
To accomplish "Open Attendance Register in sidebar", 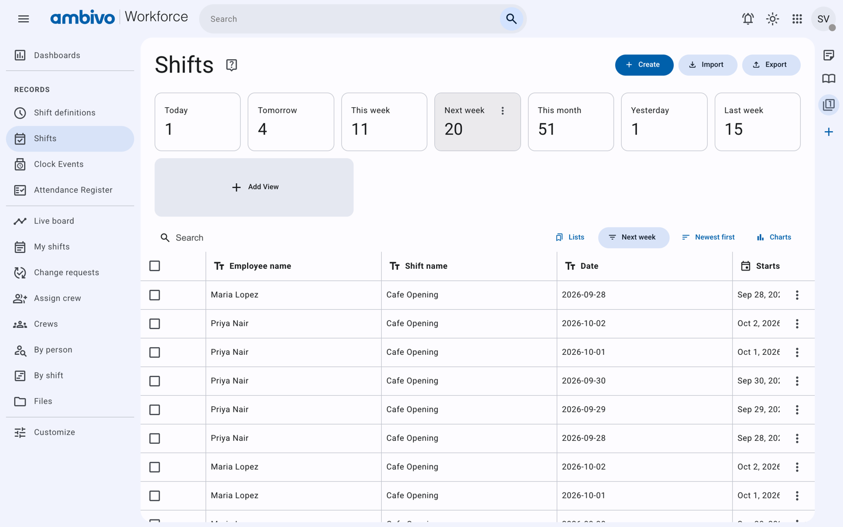I will pos(70,190).
